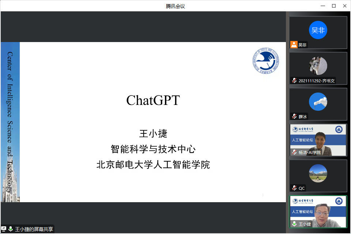Image resolution: width=351 pixels, height=234 pixels.
Task: Click the green microphone icon beside 王小捷的屏幕共享
Action: 10,229
